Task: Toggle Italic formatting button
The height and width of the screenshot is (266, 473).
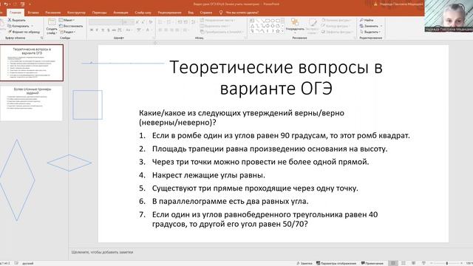Action: [97, 30]
